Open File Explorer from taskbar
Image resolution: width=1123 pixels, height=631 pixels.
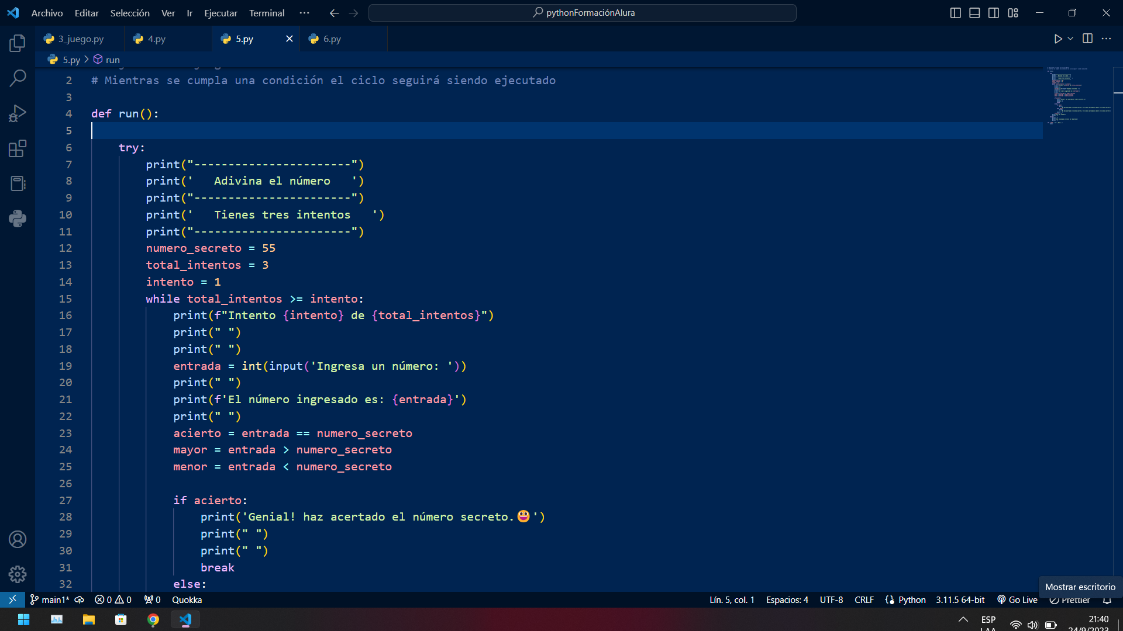89,619
